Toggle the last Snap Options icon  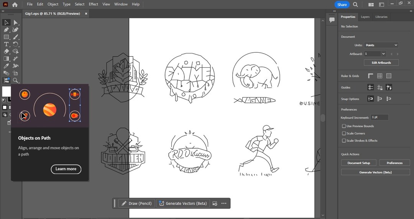pyautogui.click(x=389, y=99)
